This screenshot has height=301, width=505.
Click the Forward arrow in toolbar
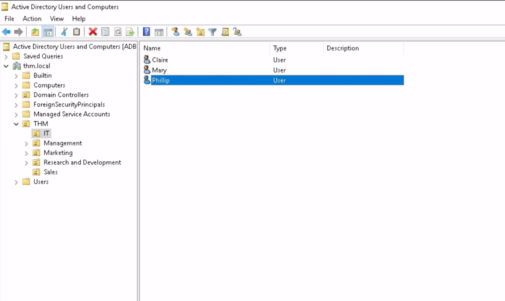18,32
